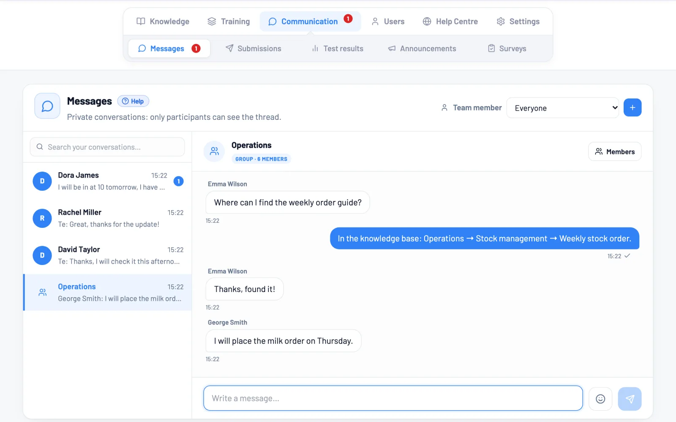This screenshot has height=422, width=676.
Task: Open the Settings tab
Action: click(518, 22)
